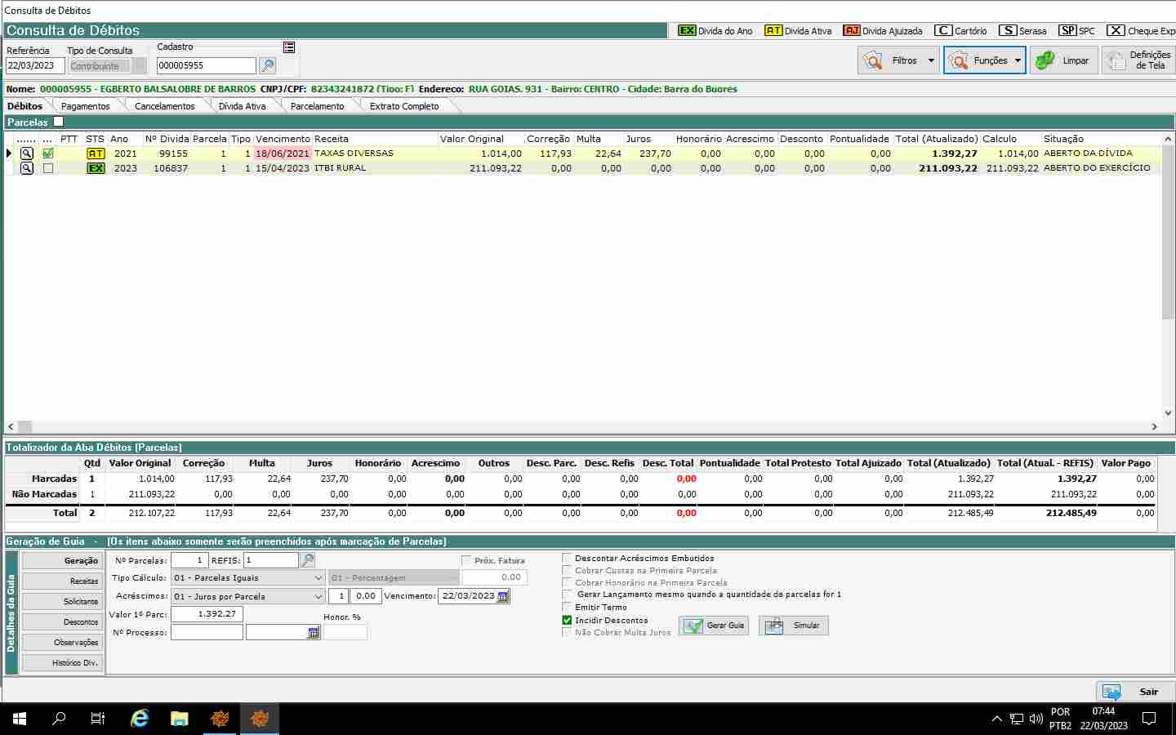Image resolution: width=1176 pixels, height=735 pixels.
Task: Open the Cadastro list icon
Action: tap(289, 47)
